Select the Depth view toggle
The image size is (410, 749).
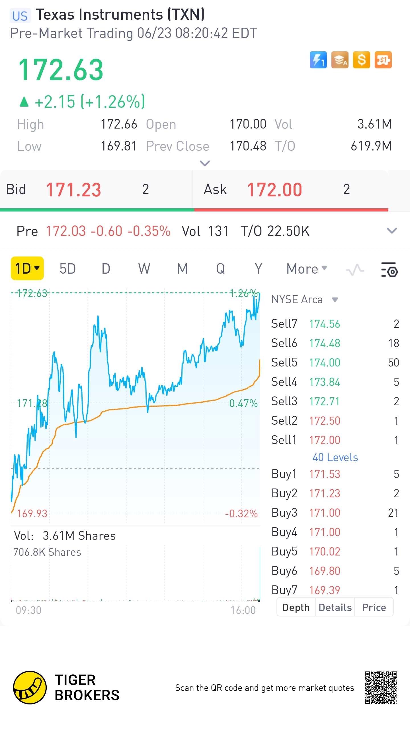point(296,607)
